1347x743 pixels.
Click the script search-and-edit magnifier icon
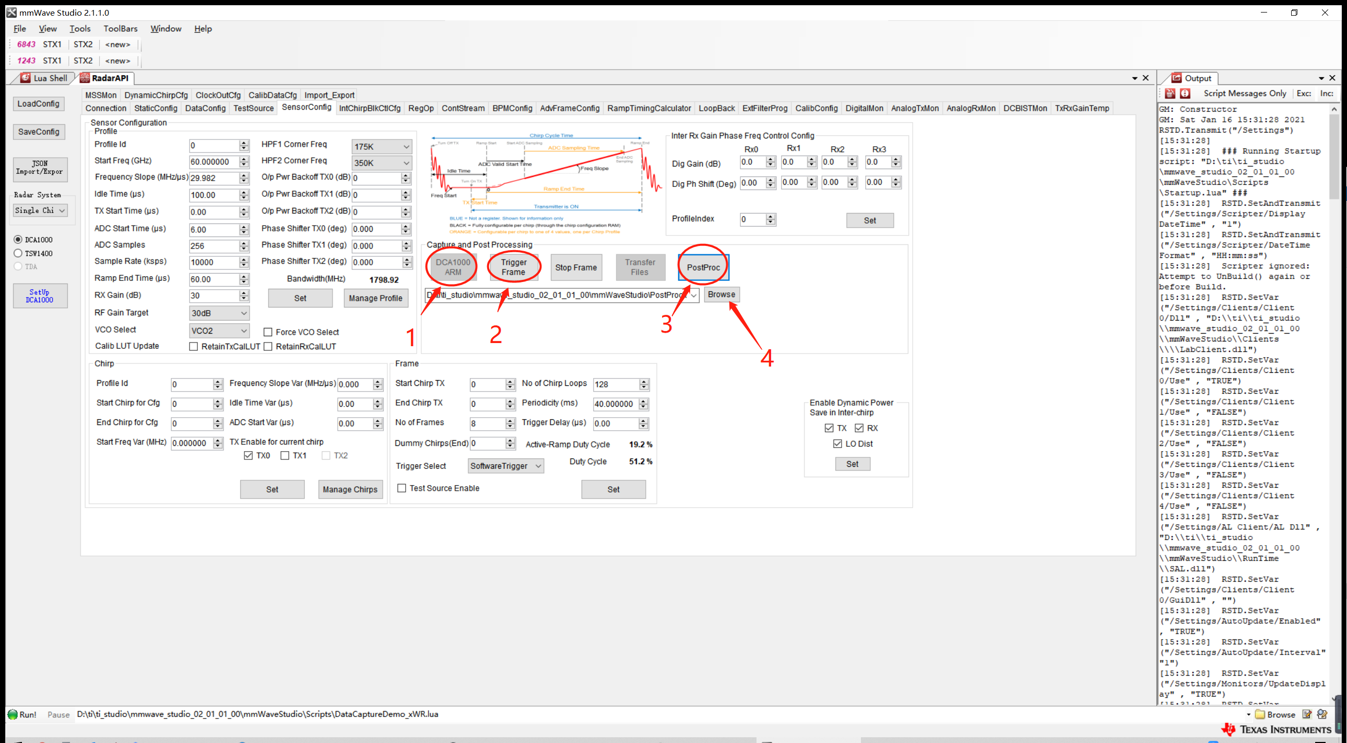click(x=1322, y=714)
